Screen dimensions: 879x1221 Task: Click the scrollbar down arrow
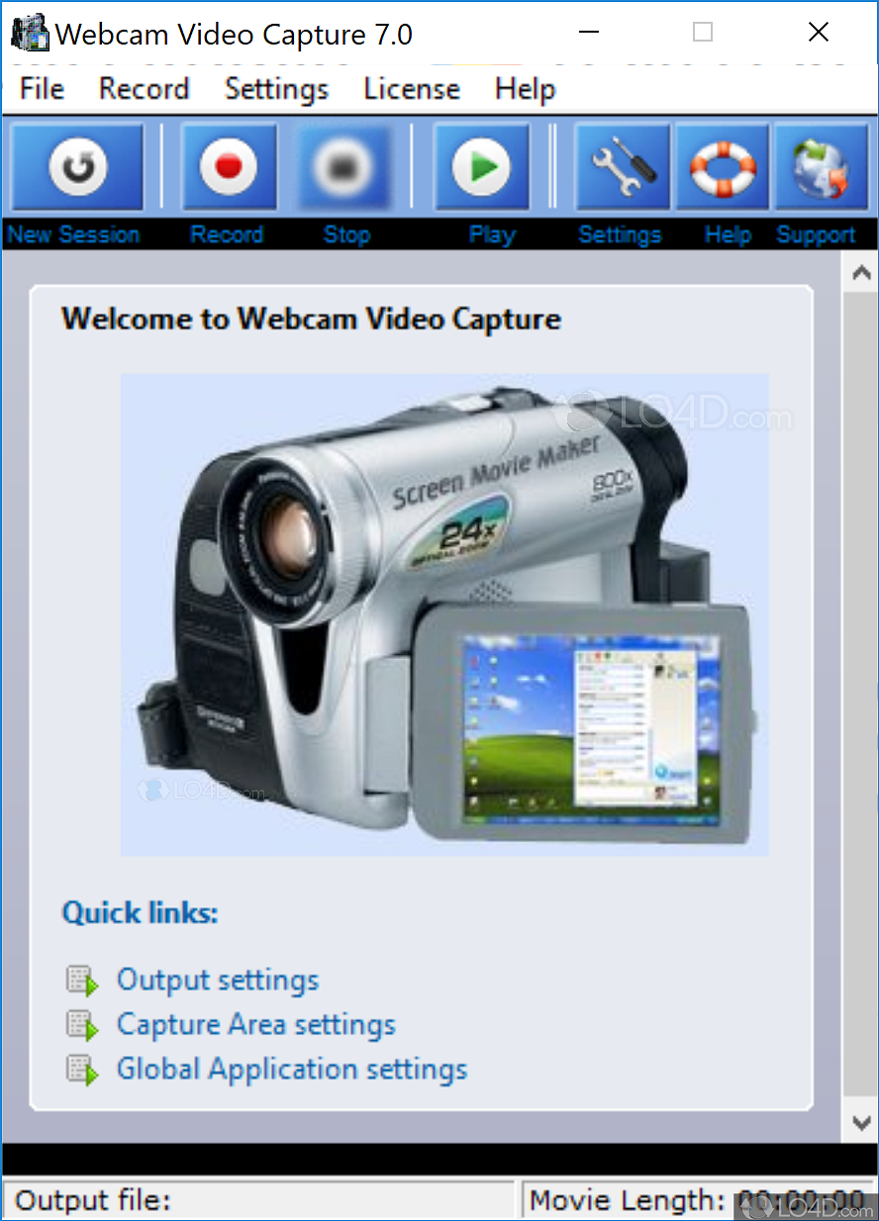[860, 1123]
